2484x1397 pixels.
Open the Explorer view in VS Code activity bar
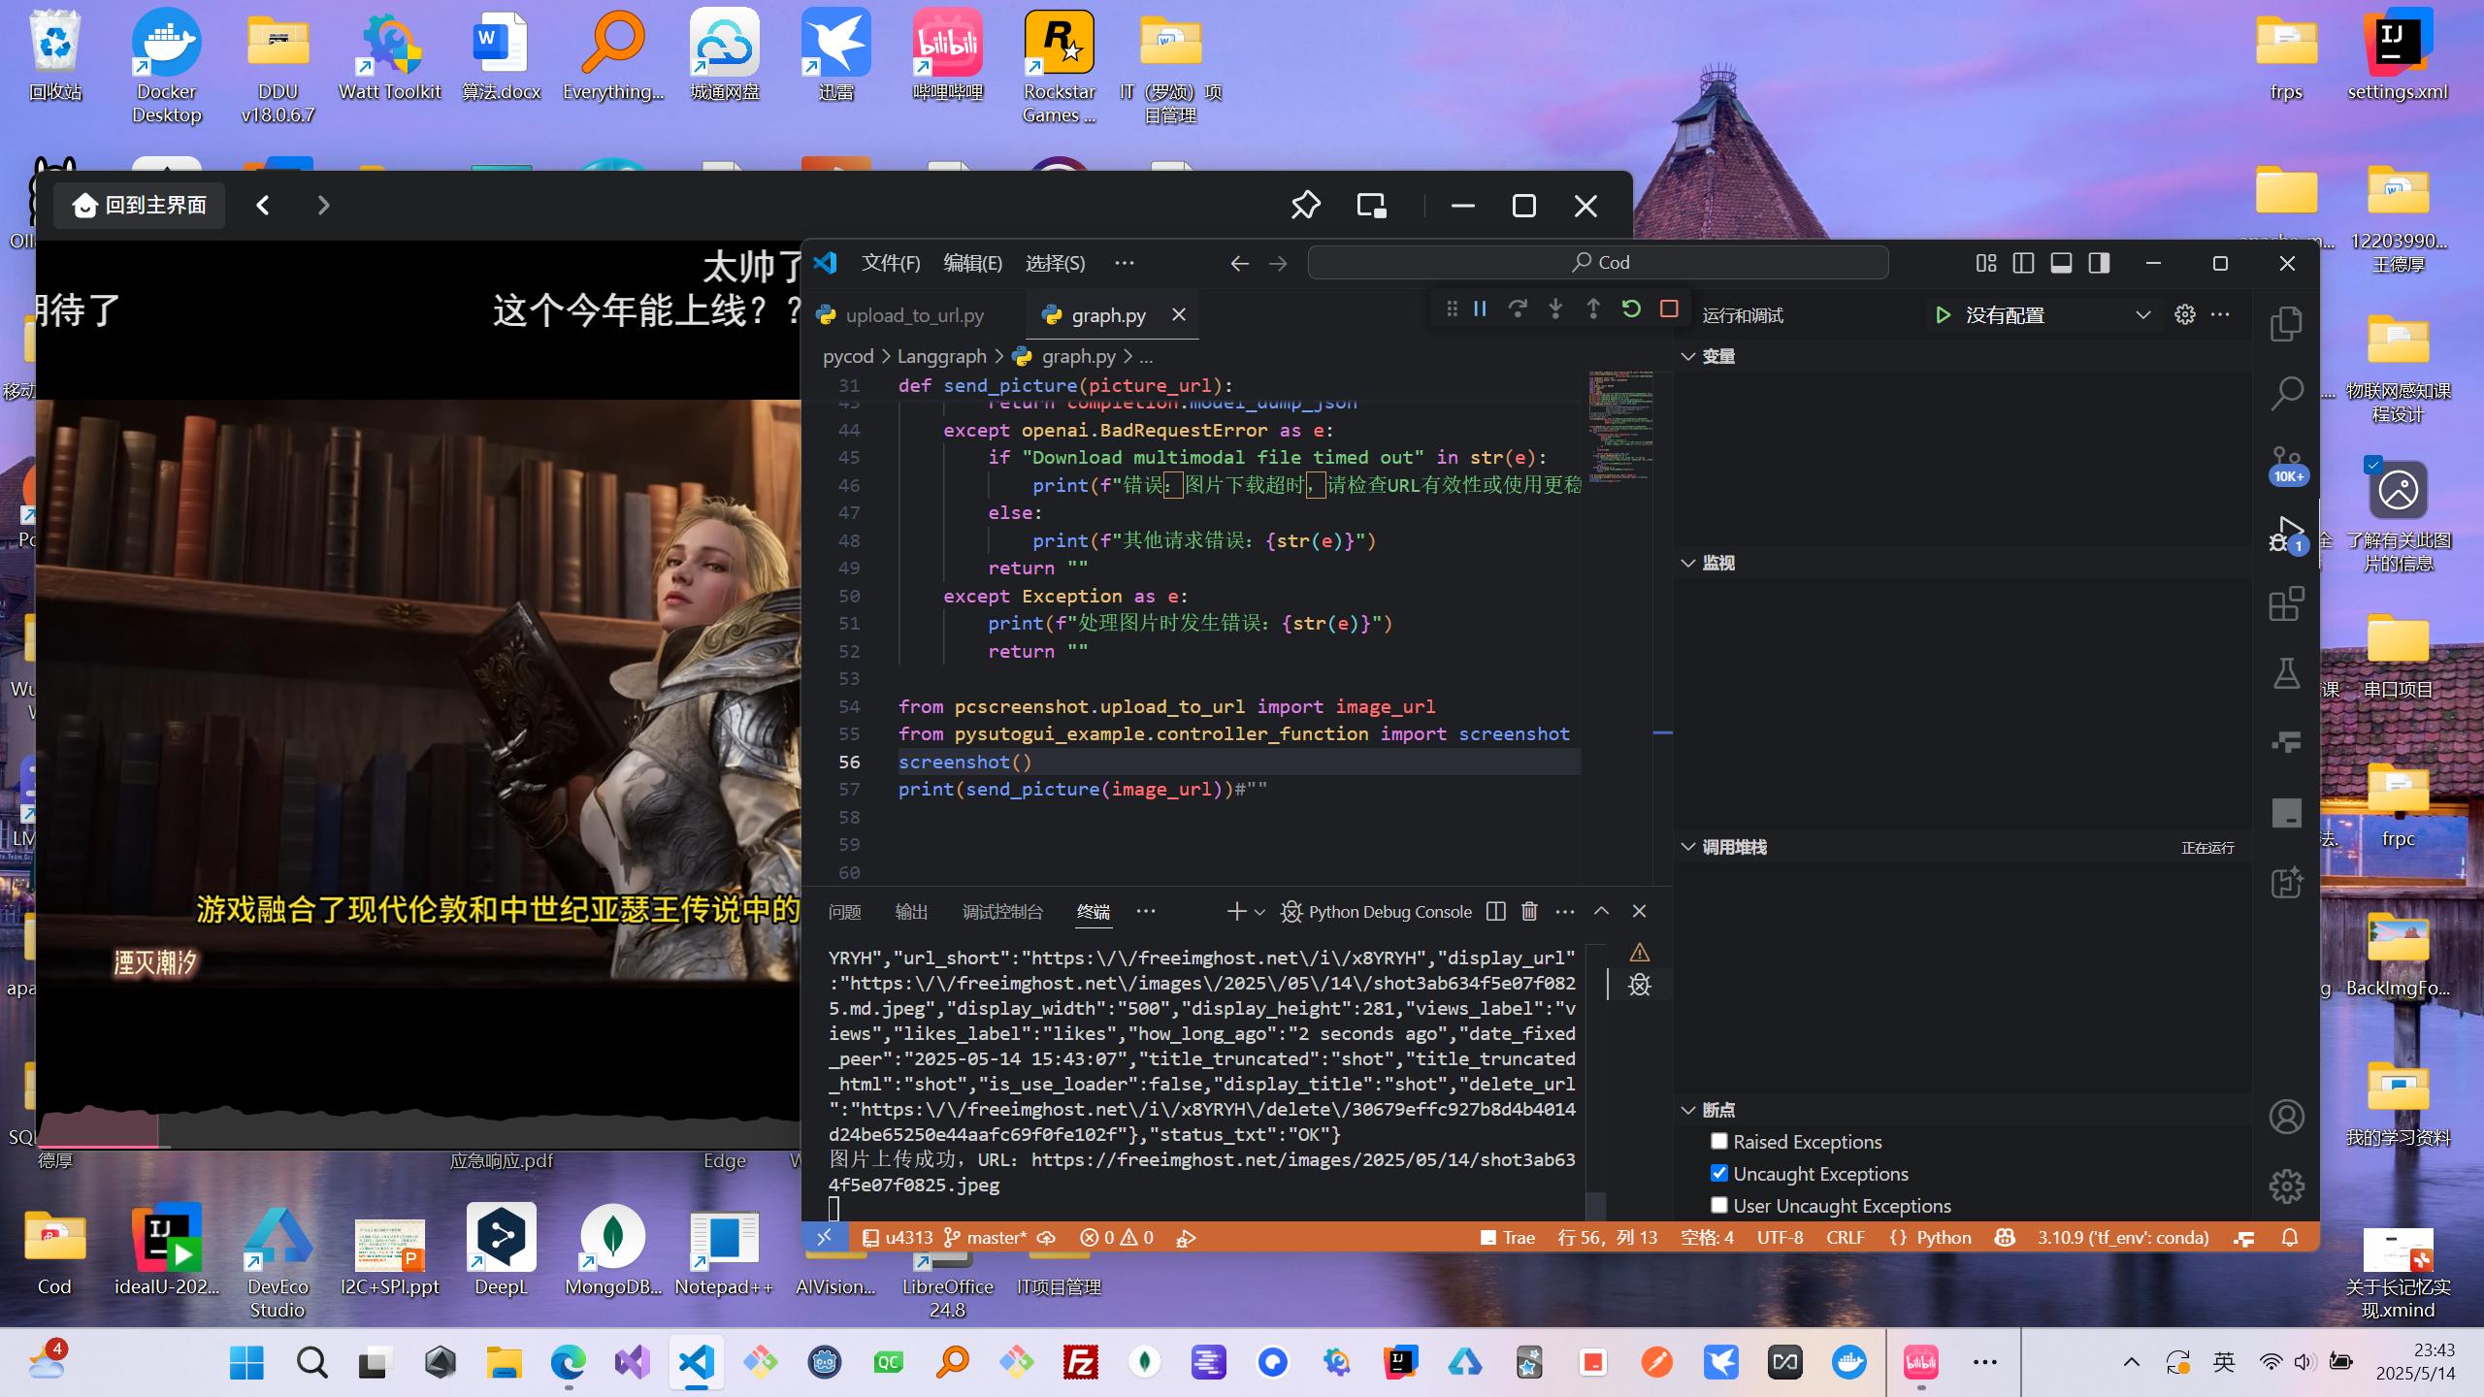click(2286, 324)
